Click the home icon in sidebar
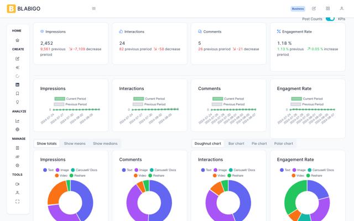The image size is (354, 221). [17, 40]
